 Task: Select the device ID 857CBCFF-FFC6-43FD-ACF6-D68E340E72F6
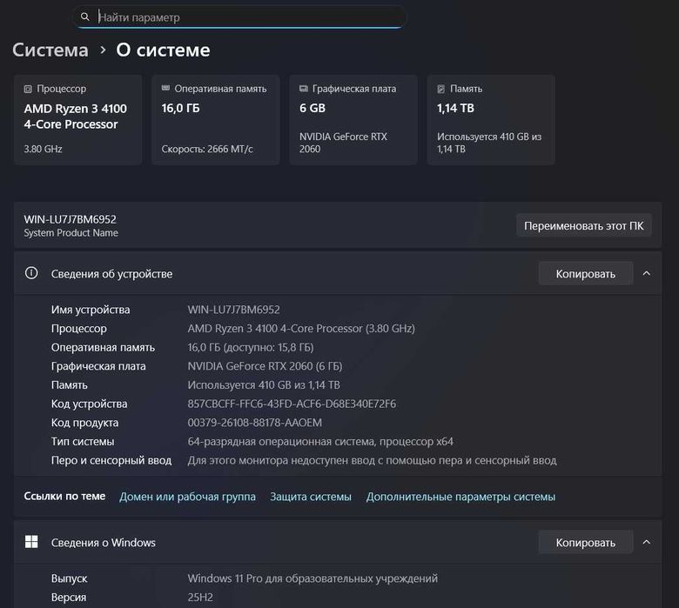point(292,404)
